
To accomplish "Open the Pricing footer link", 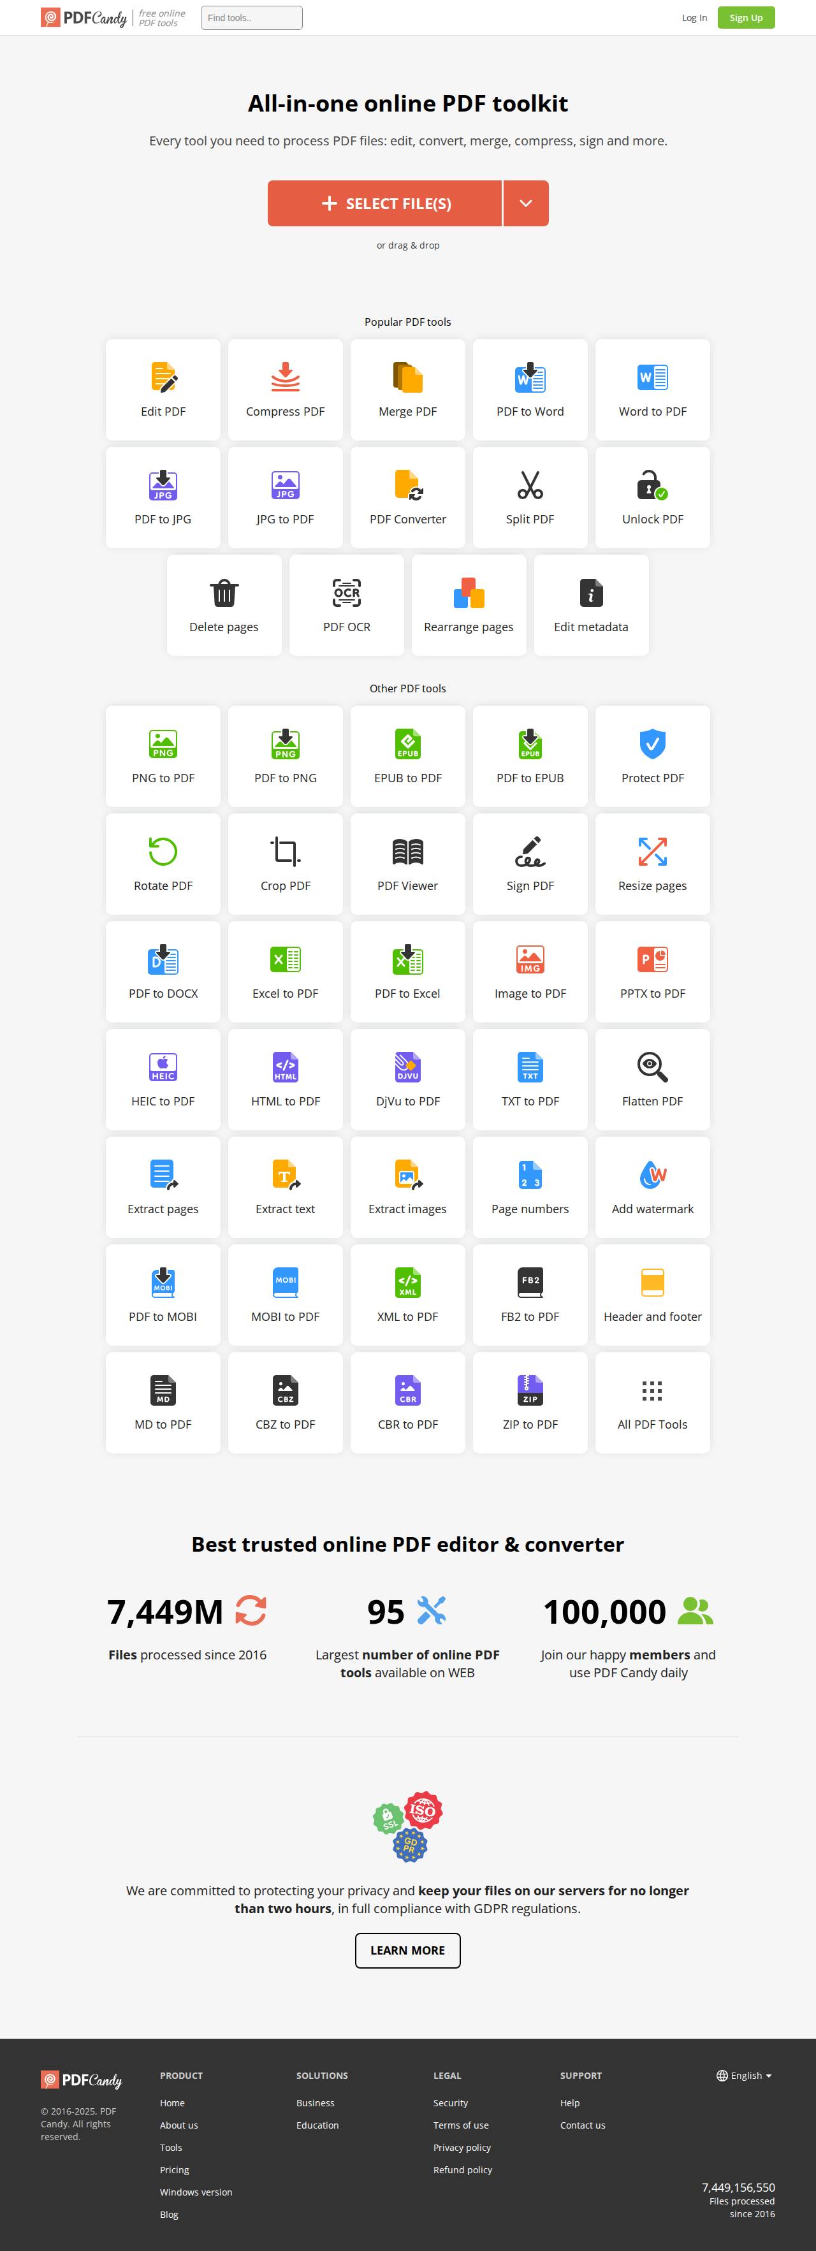I will [x=175, y=2170].
